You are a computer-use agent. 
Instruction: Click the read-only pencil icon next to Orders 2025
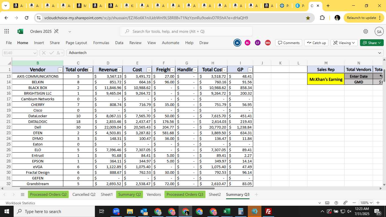[56, 31]
